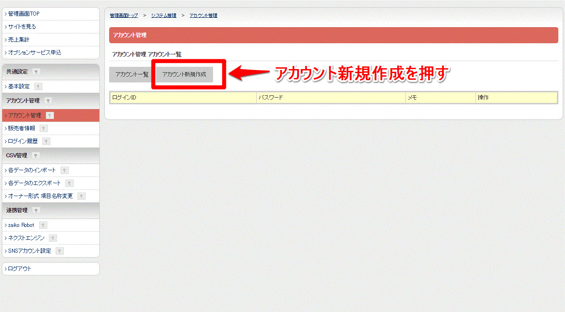This screenshot has width=565, height=312.
Task: Click the ログインID column header
Action: pyautogui.click(x=184, y=97)
